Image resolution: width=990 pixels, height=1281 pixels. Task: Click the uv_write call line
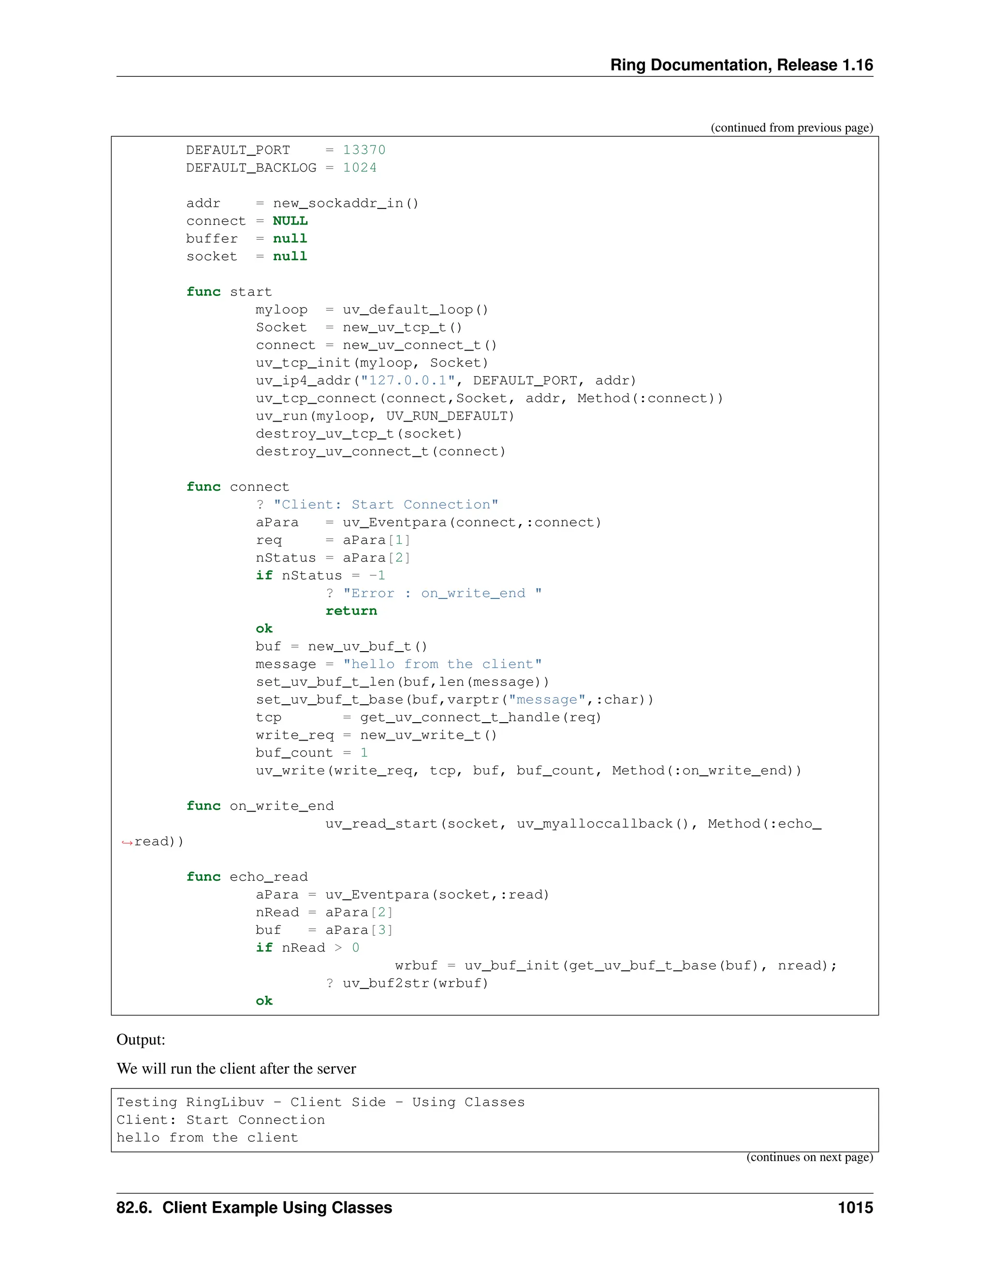tap(528, 770)
